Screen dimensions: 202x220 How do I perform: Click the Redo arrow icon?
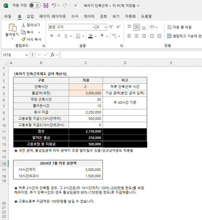click(65, 6)
